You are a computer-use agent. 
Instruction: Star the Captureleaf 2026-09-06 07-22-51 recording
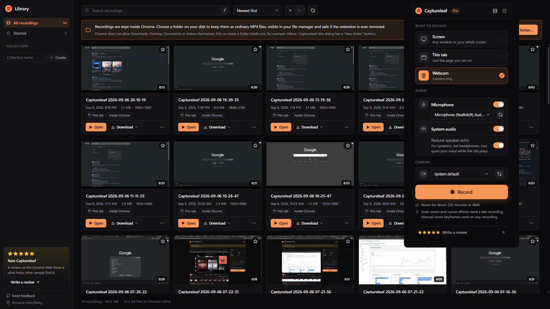[256, 241]
